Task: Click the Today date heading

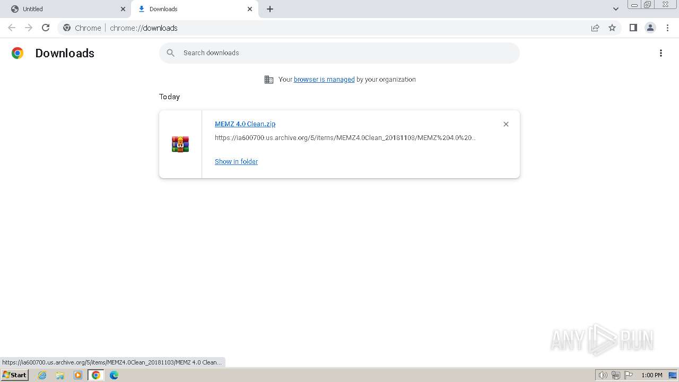Action: (x=169, y=97)
